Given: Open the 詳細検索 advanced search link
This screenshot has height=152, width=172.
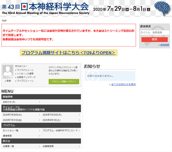Looking at the screenshot, I should click(x=165, y=45).
